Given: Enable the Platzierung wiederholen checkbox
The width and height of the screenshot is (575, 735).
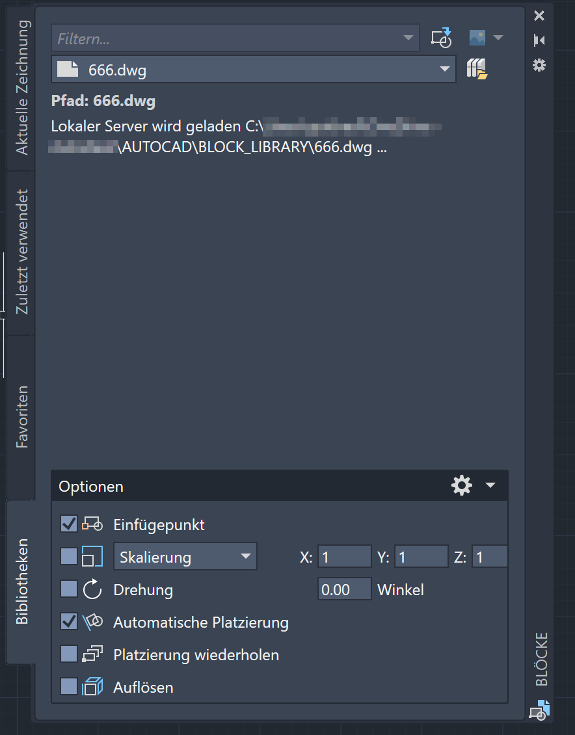Looking at the screenshot, I should 68,654.
